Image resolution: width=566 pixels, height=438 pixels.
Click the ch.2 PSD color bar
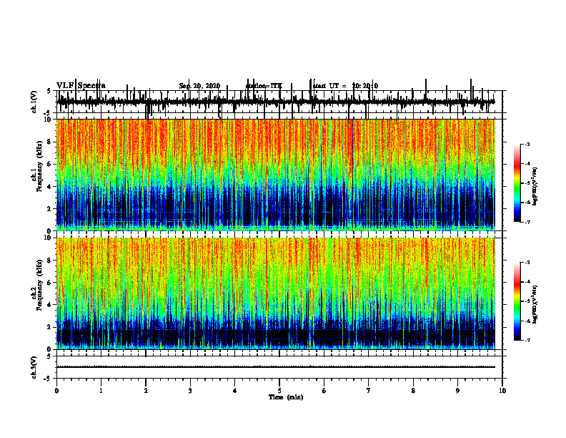point(517,301)
